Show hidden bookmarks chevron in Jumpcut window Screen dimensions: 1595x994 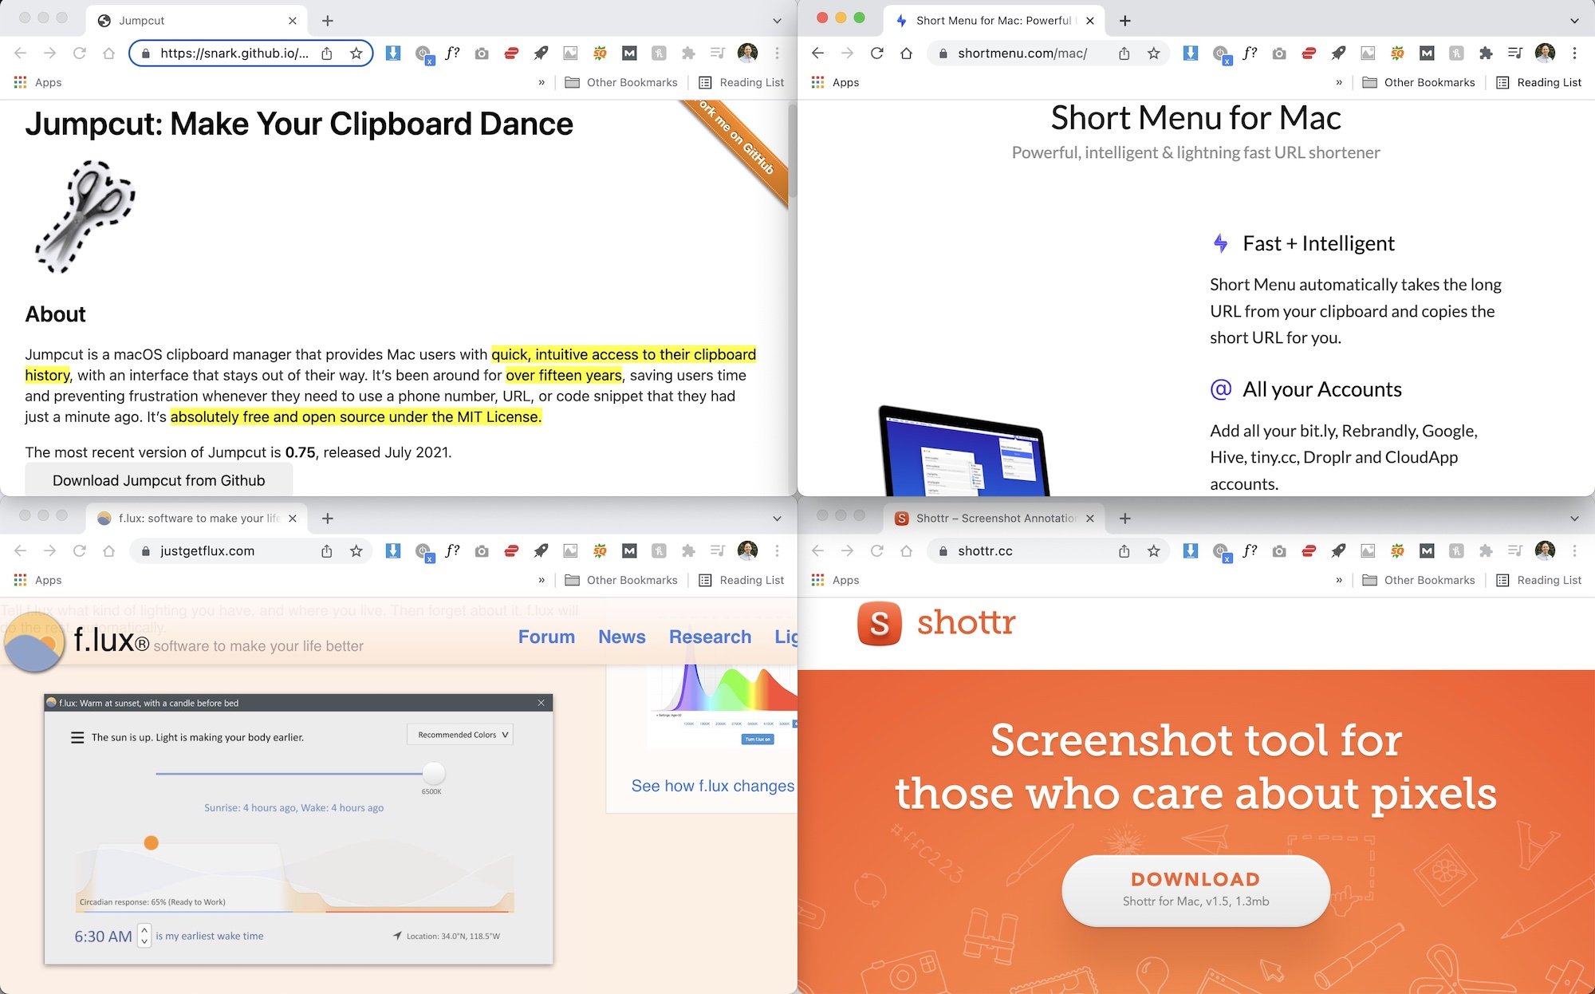[542, 82]
